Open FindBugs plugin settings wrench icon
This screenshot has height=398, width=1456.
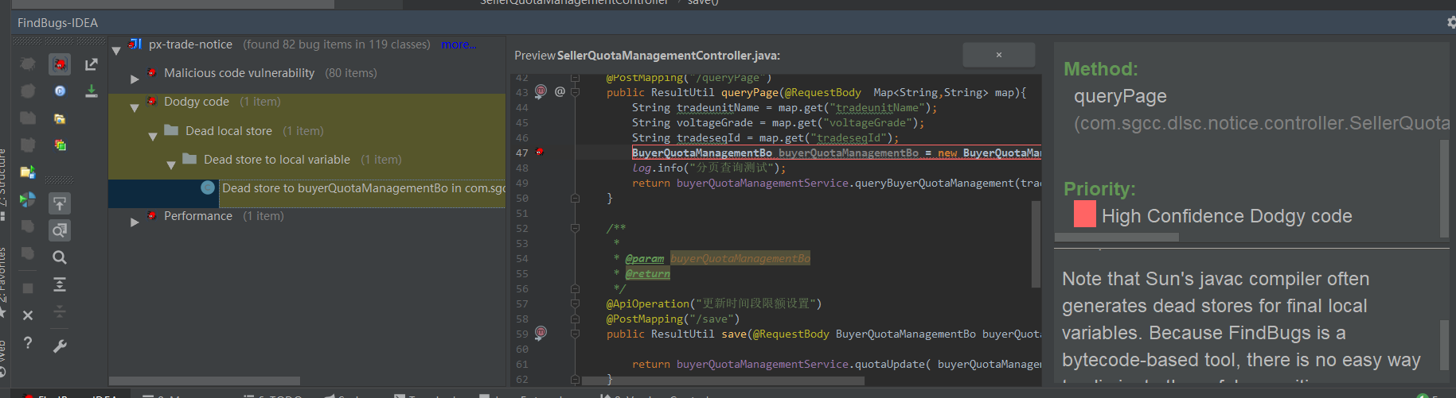coord(60,346)
